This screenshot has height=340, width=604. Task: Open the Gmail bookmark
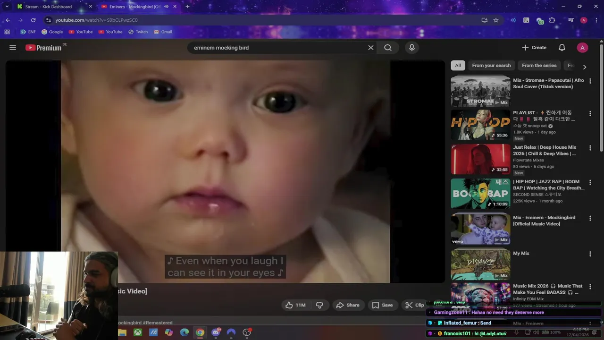point(162,32)
